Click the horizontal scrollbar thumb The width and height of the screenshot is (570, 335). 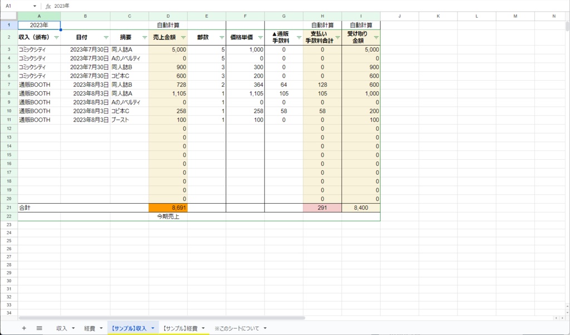point(162,318)
